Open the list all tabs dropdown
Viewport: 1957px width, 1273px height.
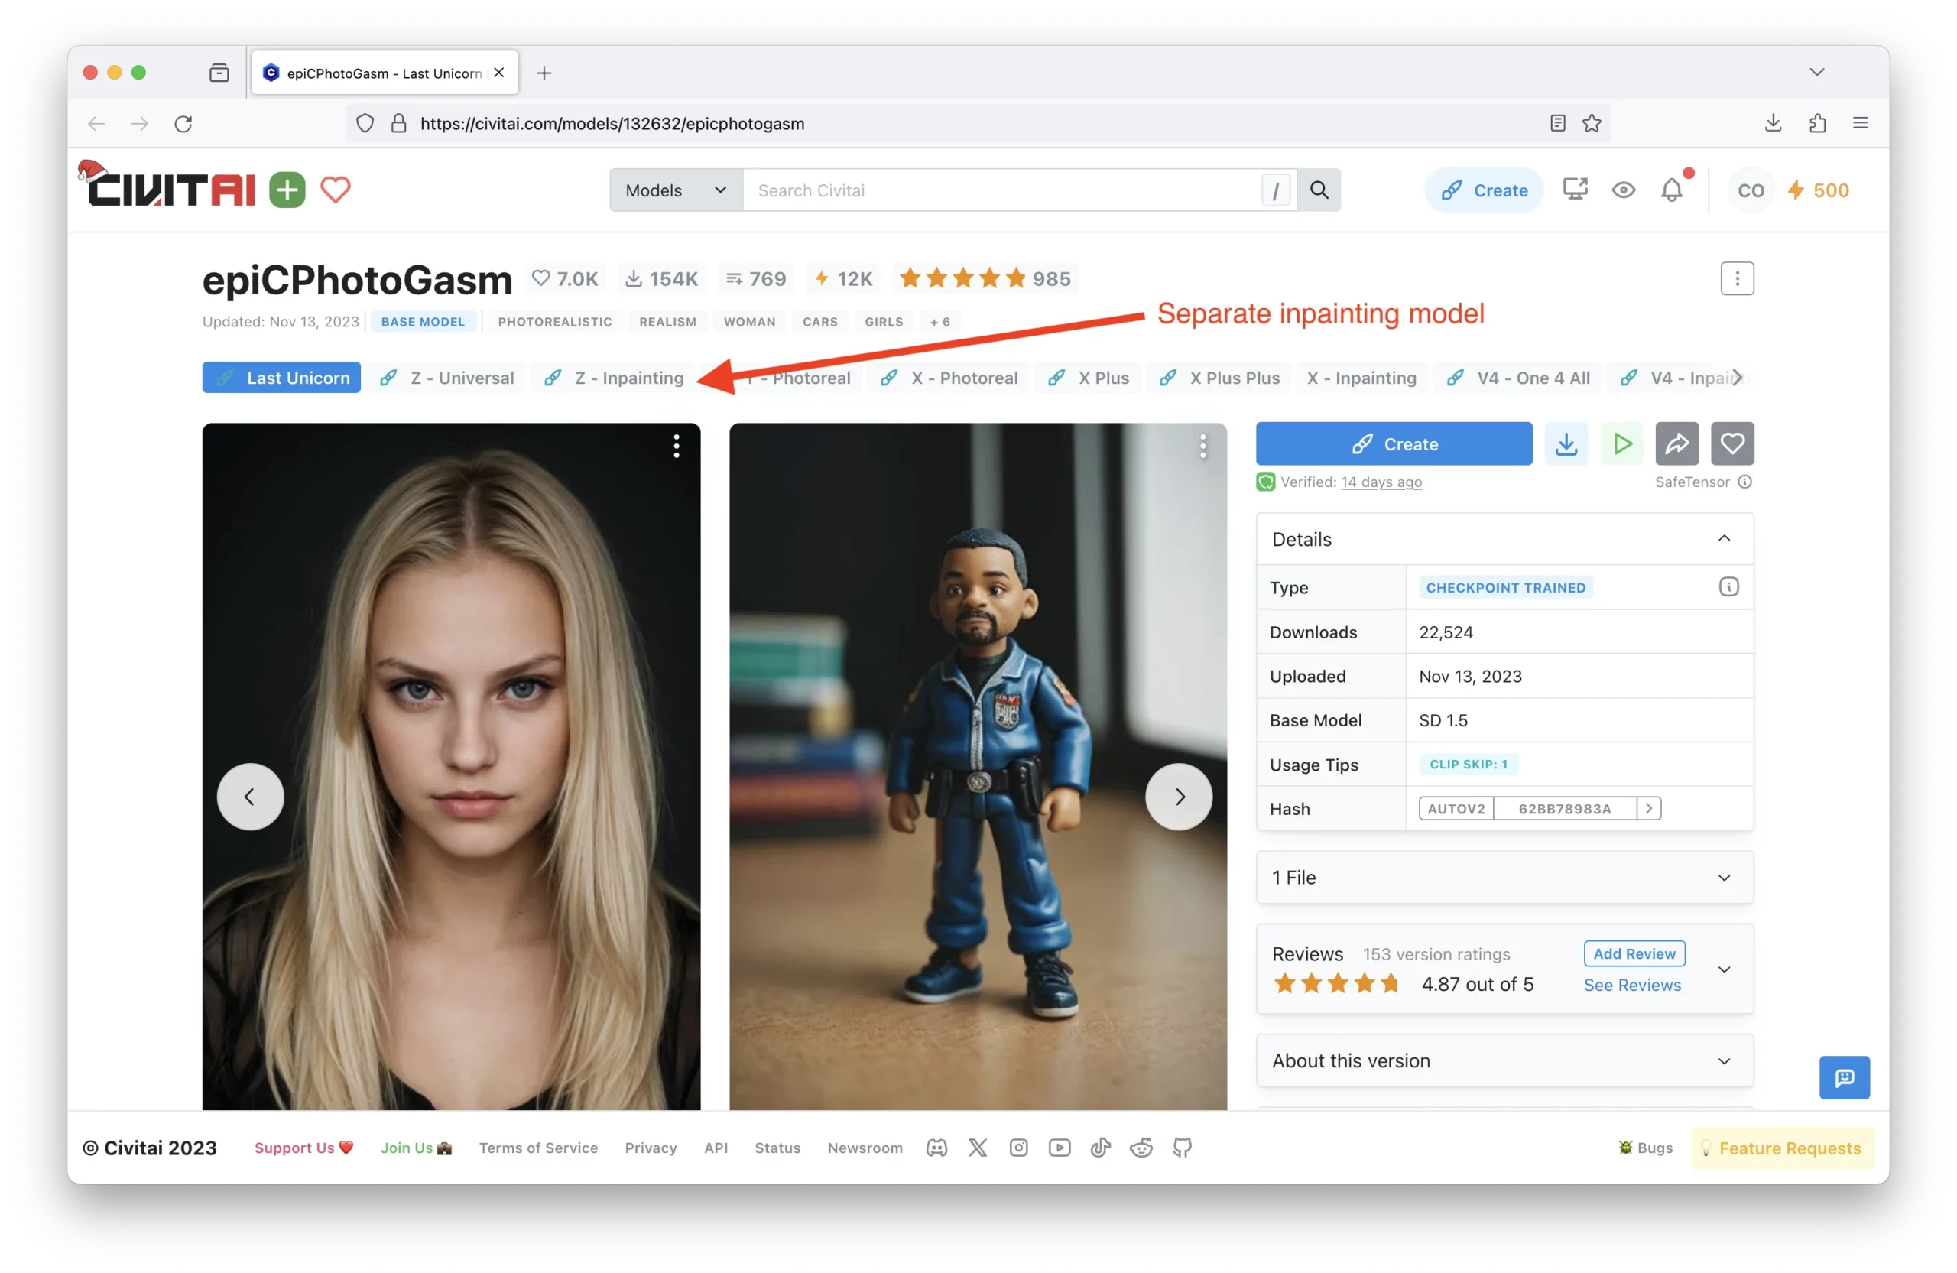(1817, 73)
